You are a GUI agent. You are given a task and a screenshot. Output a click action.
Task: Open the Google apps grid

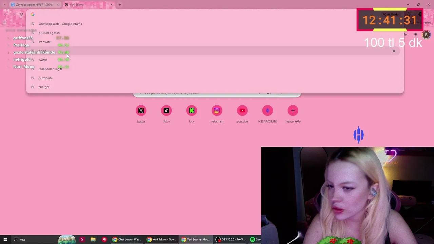click(x=415, y=35)
